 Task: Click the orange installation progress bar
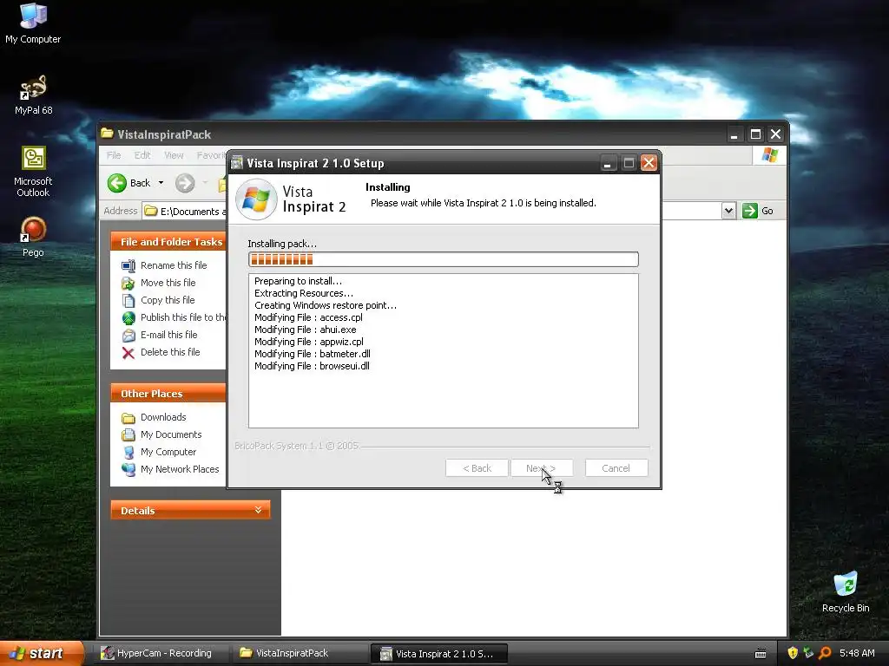click(x=444, y=259)
